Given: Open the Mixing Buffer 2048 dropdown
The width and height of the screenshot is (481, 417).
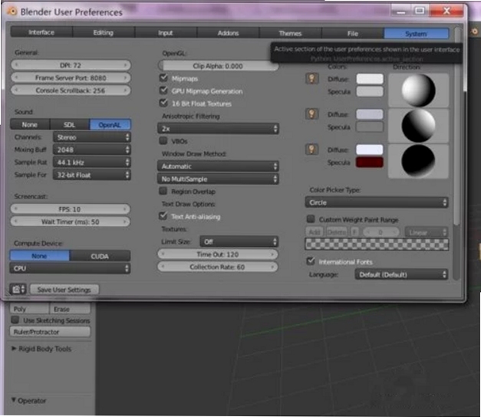Looking at the screenshot, I should coord(92,149).
